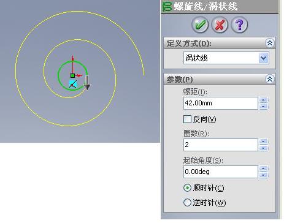Click the gray direction arrow handle on the spiral
284x223 pixels.
pos(87,83)
